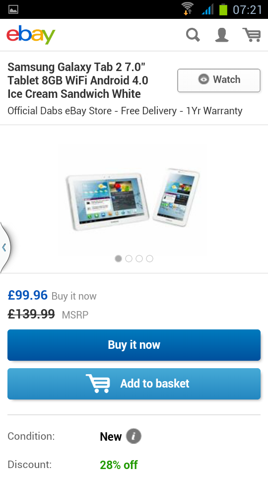Open the Samsung Galaxy Tab product image

[x=133, y=199]
